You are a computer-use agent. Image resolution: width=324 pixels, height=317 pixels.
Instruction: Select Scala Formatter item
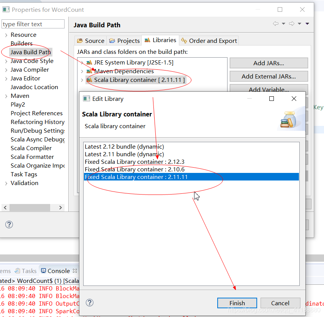coord(32,157)
